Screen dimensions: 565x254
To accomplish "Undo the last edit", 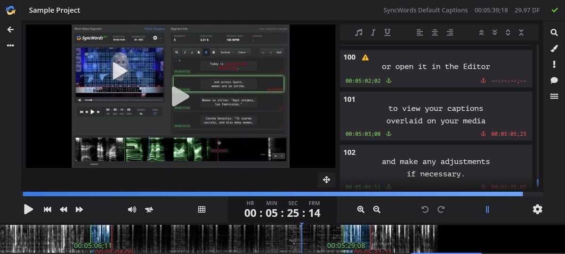I will (x=425, y=210).
